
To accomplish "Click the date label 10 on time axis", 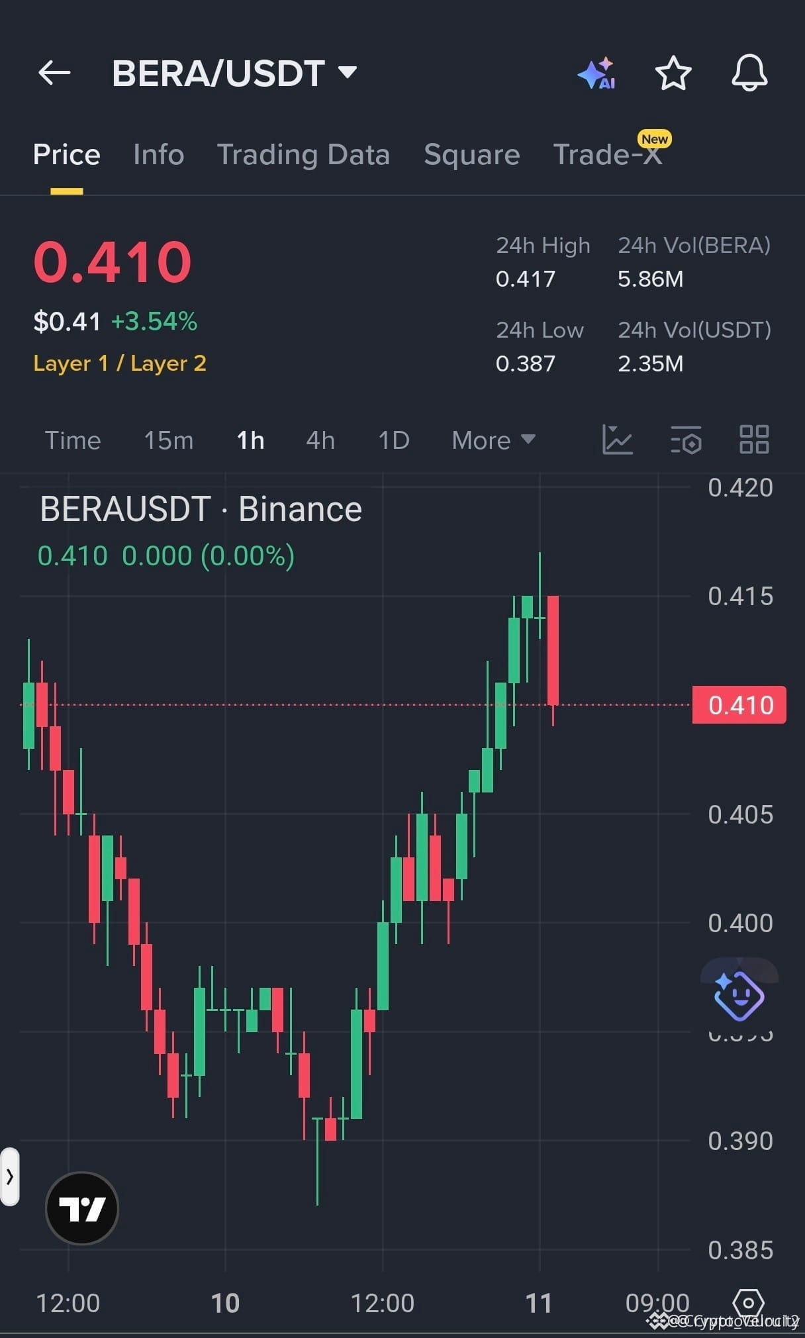I will coord(225,1303).
